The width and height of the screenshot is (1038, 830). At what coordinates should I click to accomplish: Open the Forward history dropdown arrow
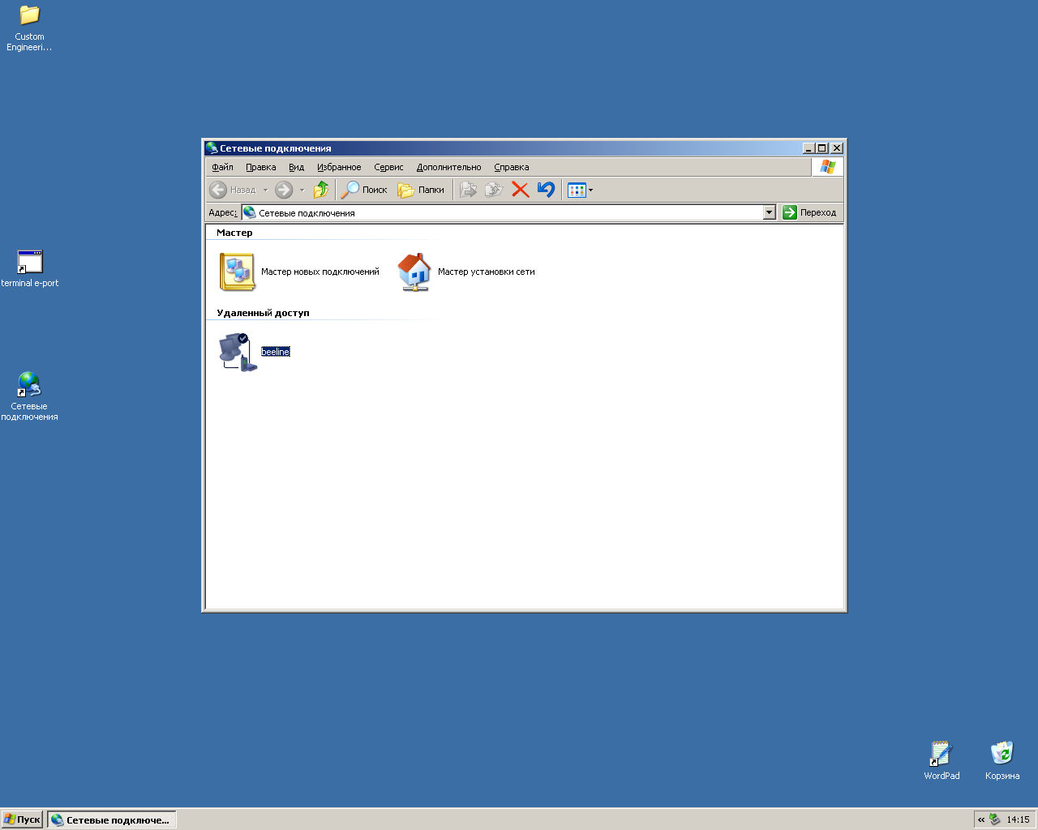[302, 190]
